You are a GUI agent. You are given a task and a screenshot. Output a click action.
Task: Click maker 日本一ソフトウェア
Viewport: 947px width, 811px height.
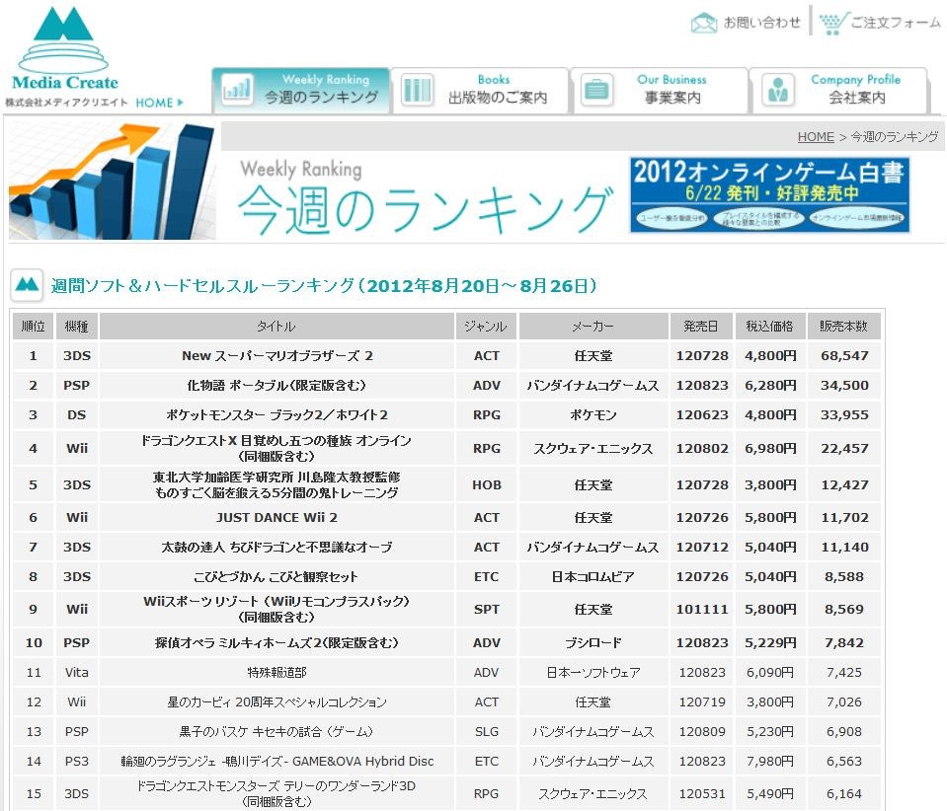click(593, 673)
